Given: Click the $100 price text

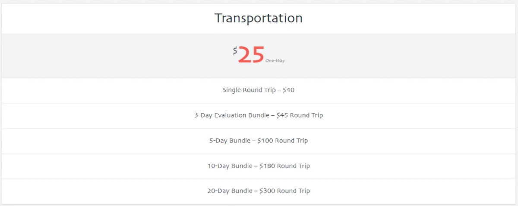Looking at the screenshot, I should tap(265, 141).
